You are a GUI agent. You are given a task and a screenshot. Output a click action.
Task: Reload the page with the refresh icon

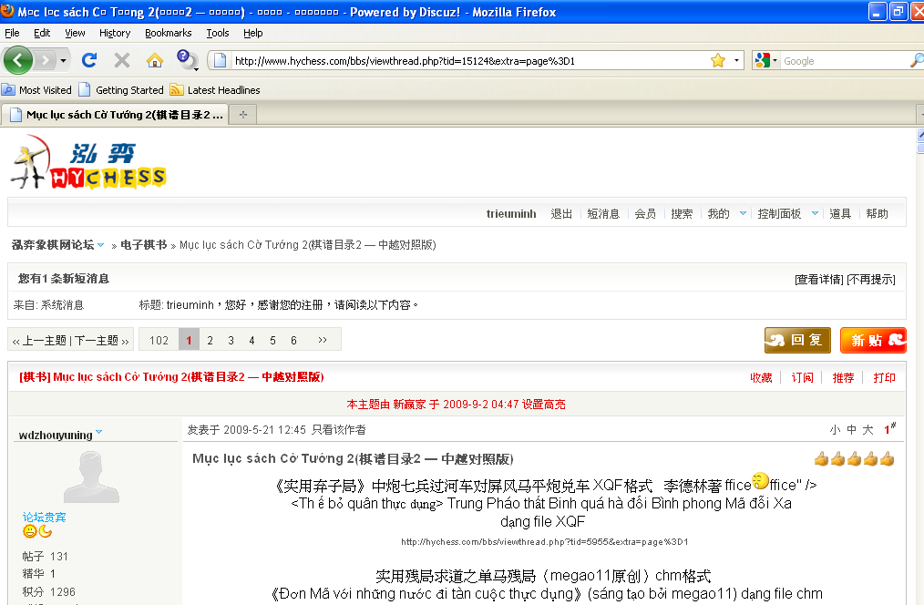(89, 60)
